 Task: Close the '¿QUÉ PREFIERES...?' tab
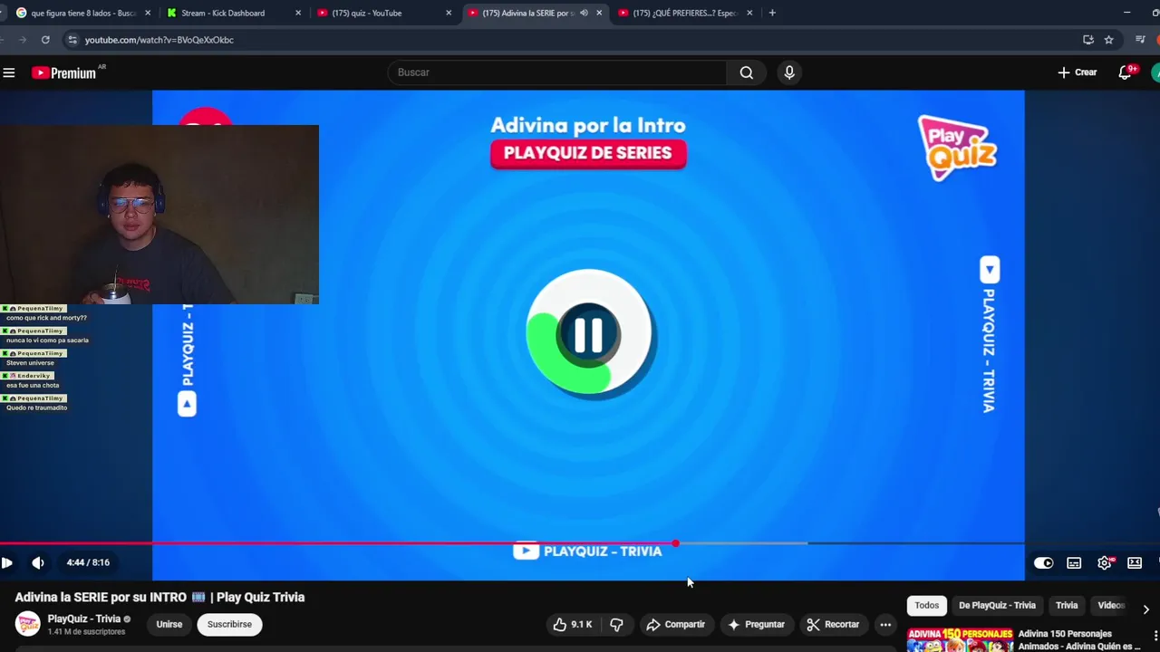[x=749, y=13]
